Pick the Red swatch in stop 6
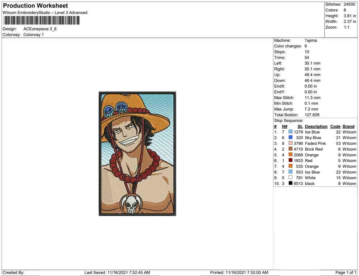Screen dimensions: 359x276 pos(290,160)
